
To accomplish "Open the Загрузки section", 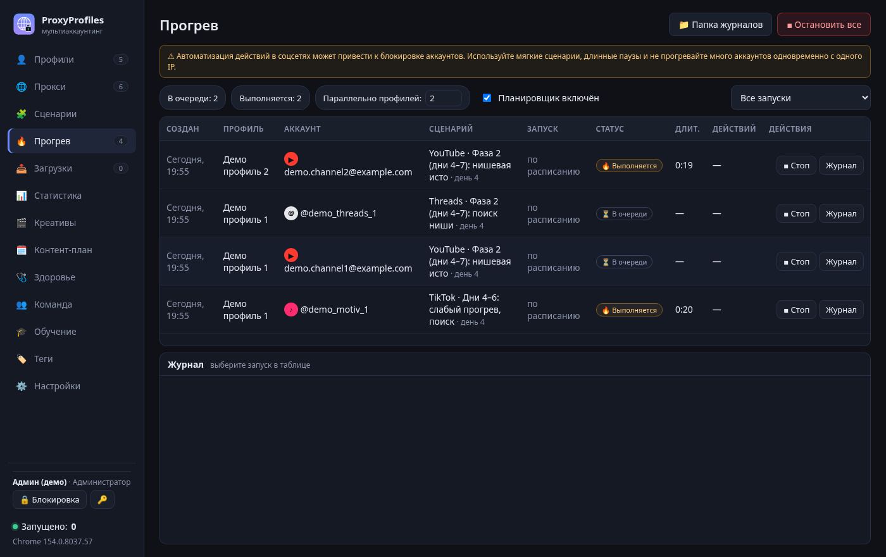I will 72,168.
